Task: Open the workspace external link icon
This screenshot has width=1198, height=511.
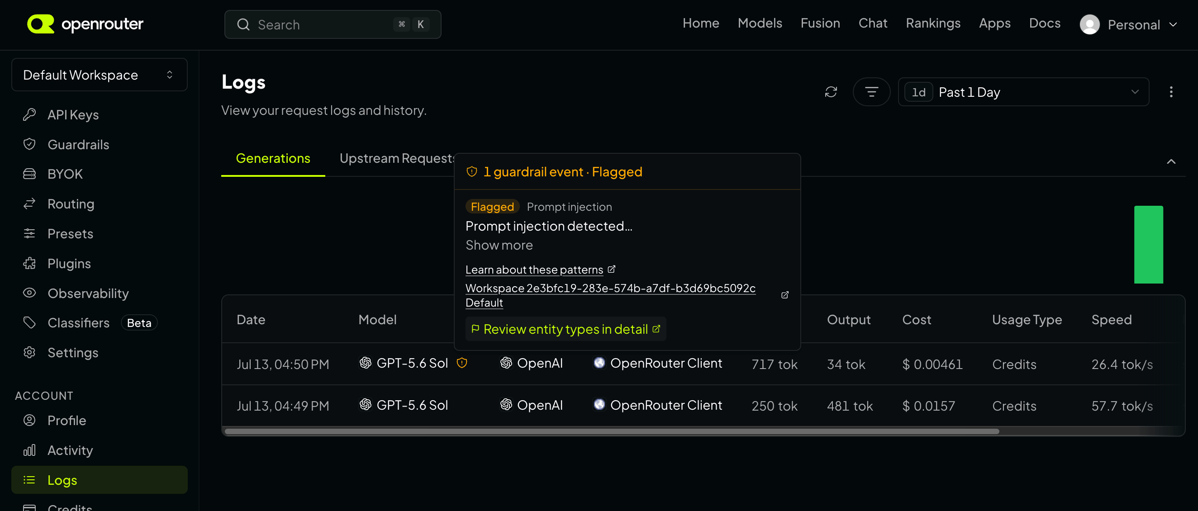Action: 785,295
